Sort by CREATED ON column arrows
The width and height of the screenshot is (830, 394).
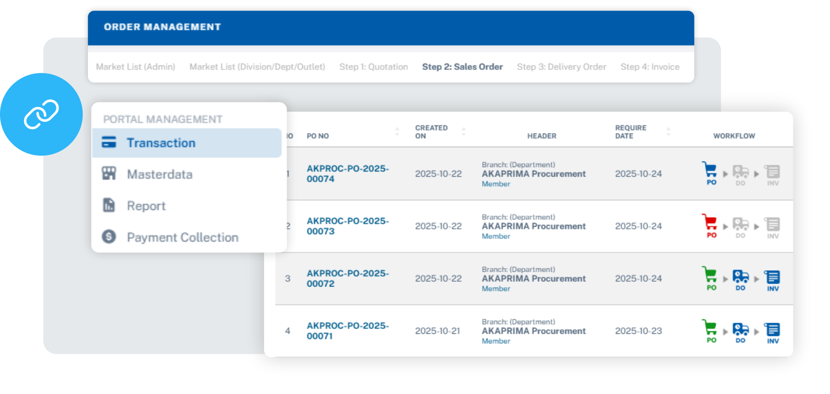[x=463, y=131]
